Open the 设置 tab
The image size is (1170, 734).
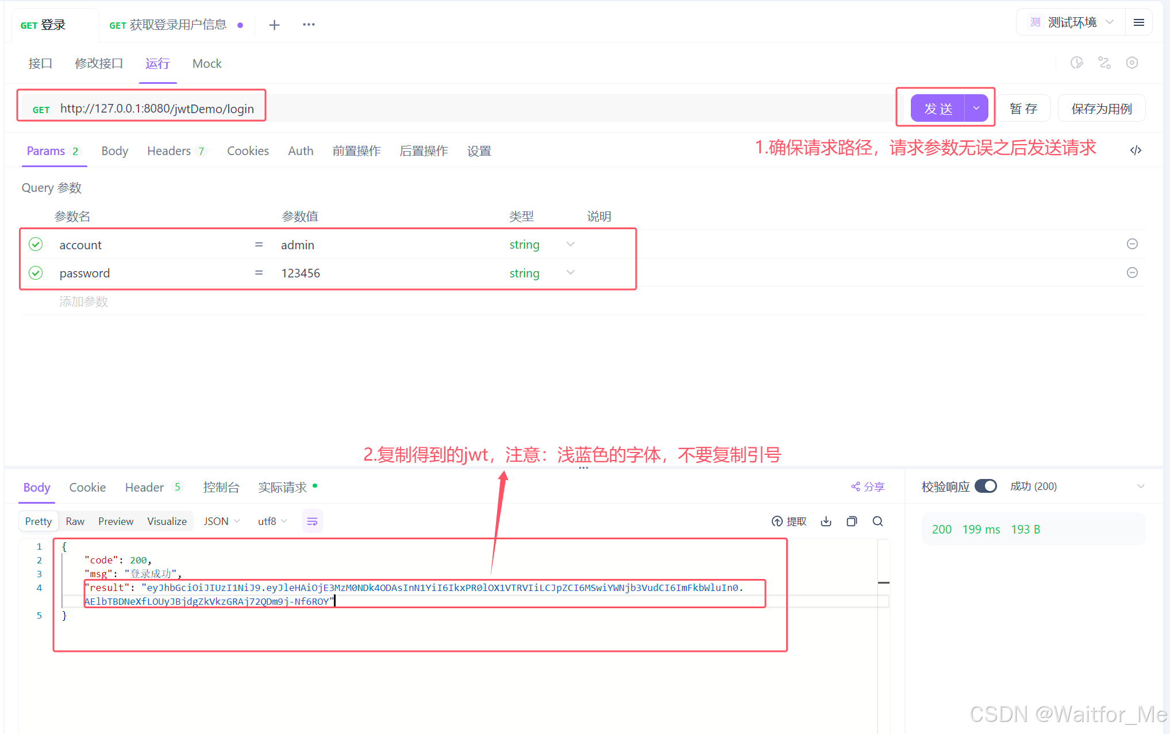tap(479, 151)
